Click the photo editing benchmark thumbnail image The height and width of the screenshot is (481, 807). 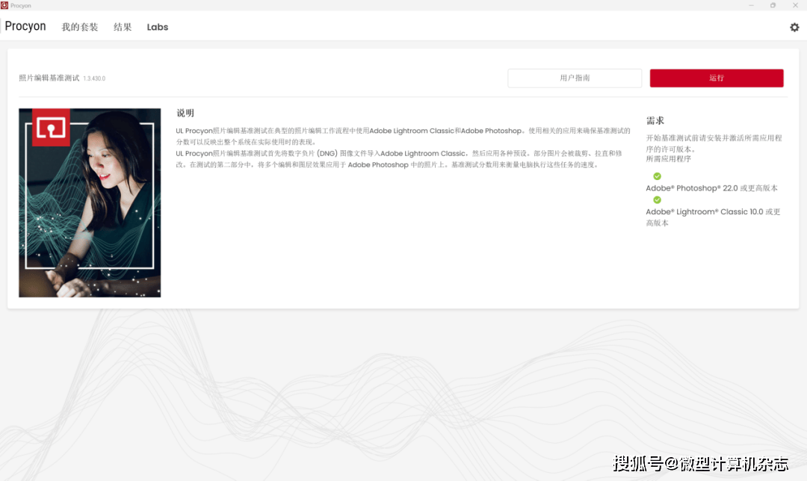(90, 202)
